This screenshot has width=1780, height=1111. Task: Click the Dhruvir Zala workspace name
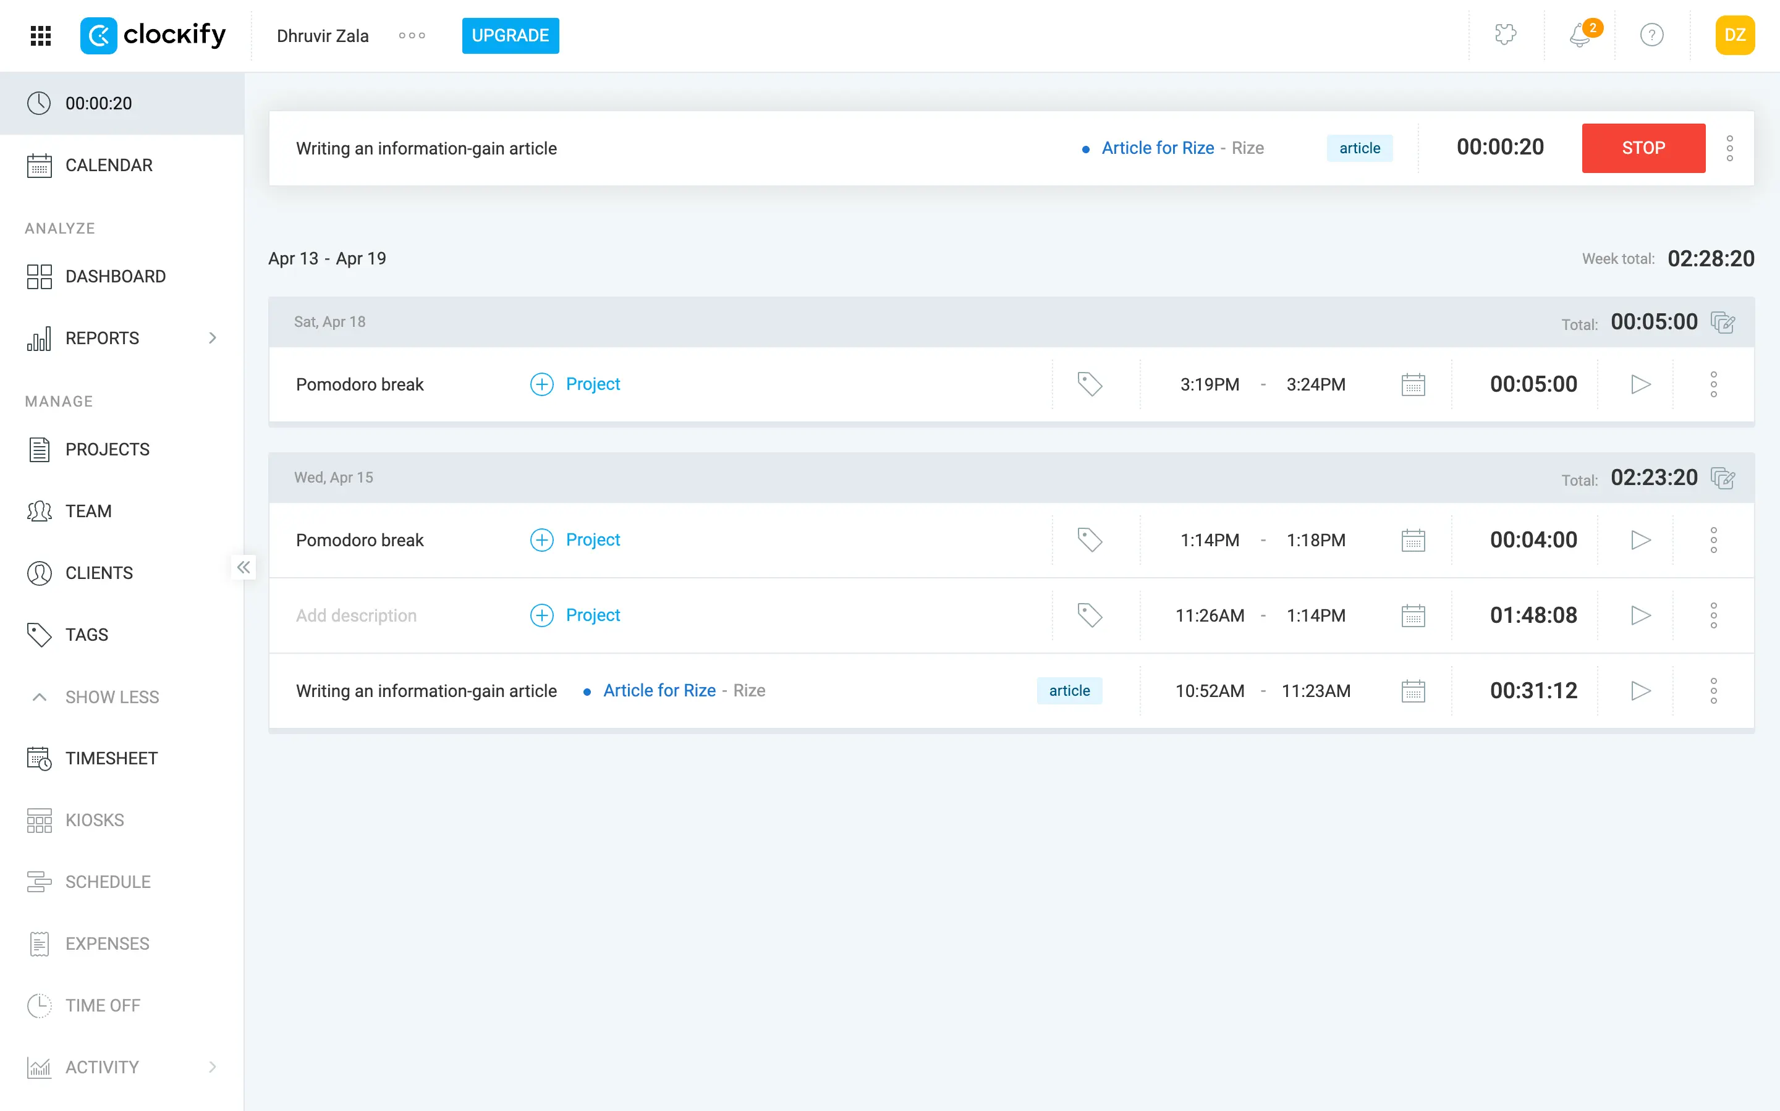click(323, 35)
